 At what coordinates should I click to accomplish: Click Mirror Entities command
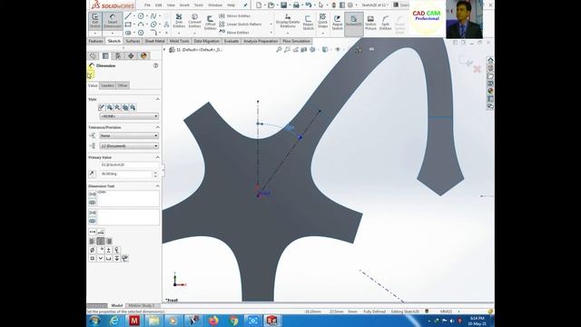coord(235,16)
